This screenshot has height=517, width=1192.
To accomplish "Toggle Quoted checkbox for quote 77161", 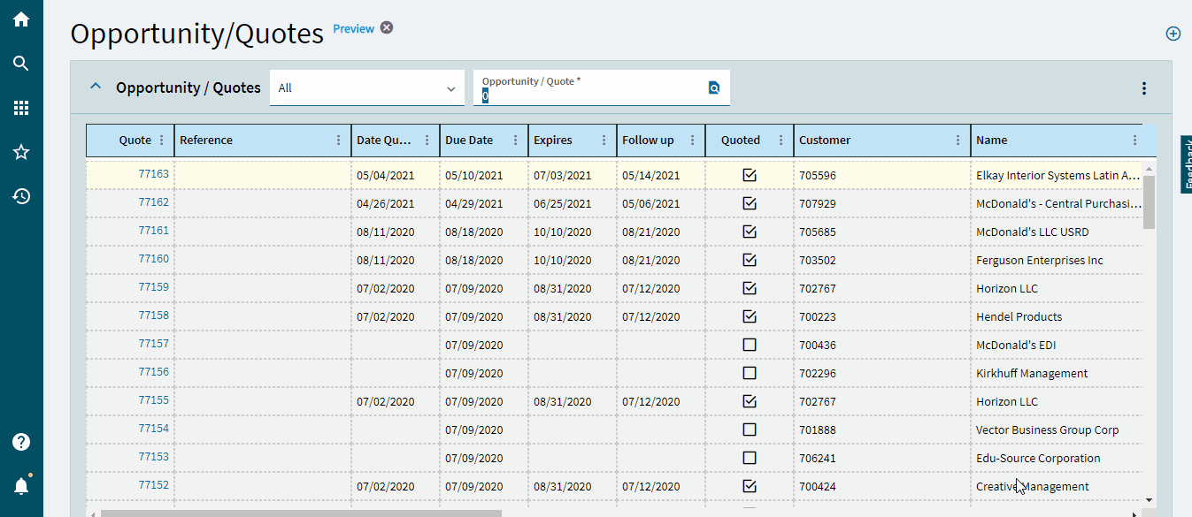I will pos(750,232).
